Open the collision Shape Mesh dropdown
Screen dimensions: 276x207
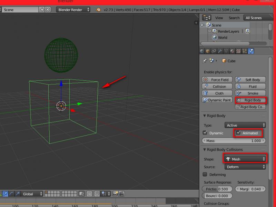pyautogui.click(x=245, y=159)
